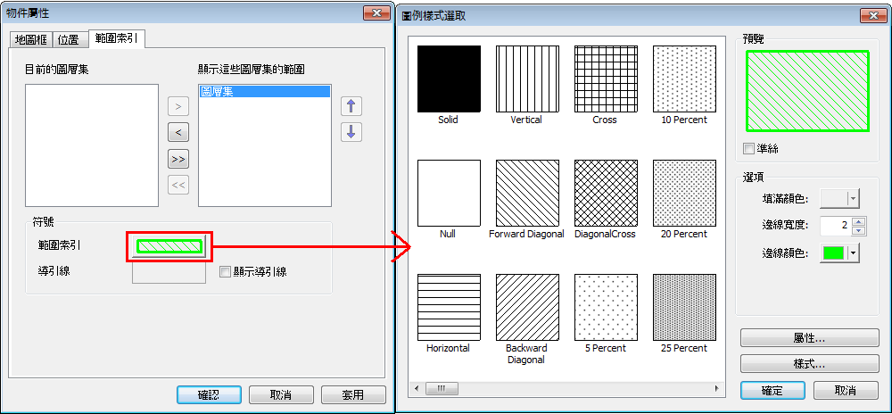Click the double right arrow (>>) add-all button

[178, 159]
